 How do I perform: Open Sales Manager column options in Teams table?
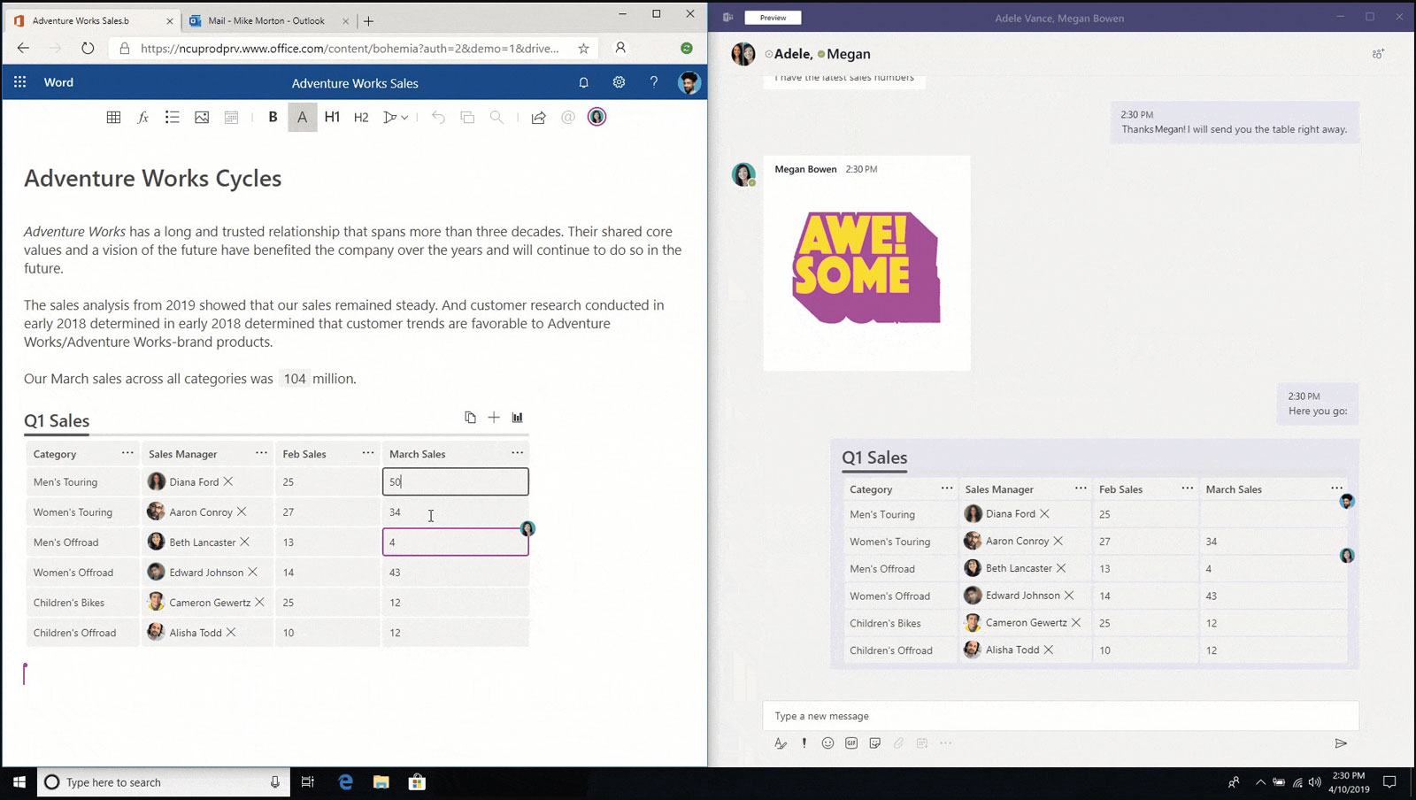(1081, 488)
